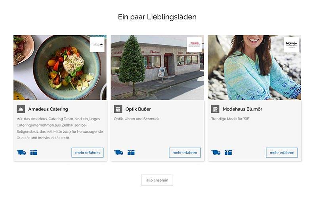Click the gift voucher icon under Amadeus Catering
The height and width of the screenshot is (198, 317).
34,152
